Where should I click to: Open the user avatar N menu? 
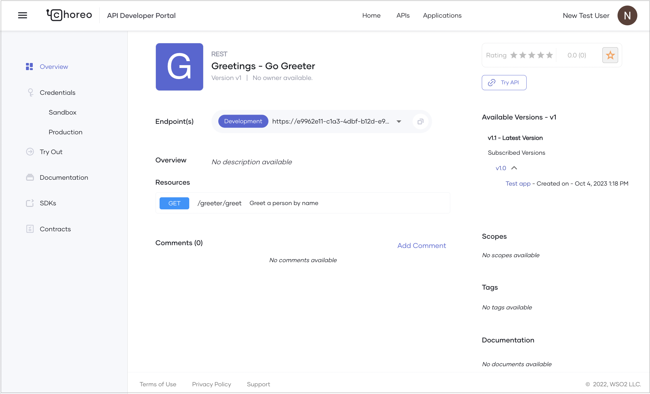click(627, 15)
